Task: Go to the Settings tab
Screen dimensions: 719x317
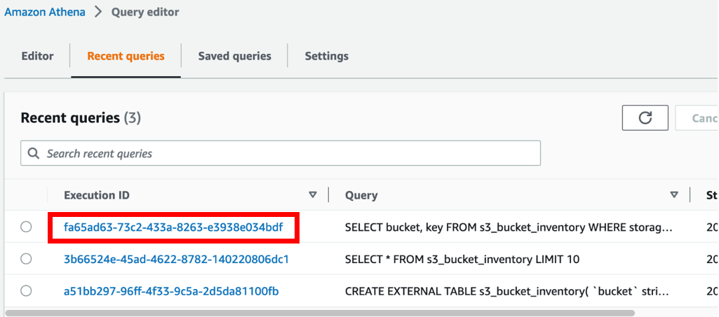Action: pos(326,56)
